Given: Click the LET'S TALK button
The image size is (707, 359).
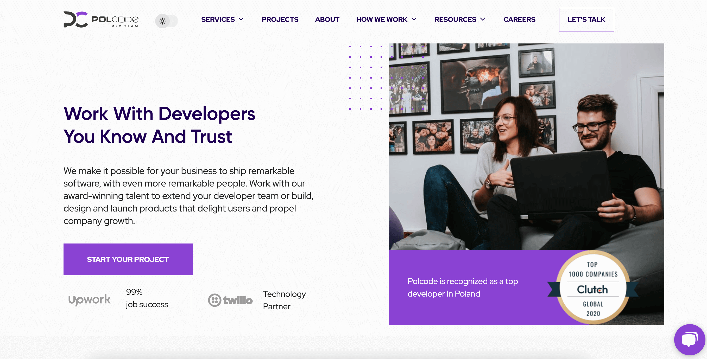Looking at the screenshot, I should [586, 19].
